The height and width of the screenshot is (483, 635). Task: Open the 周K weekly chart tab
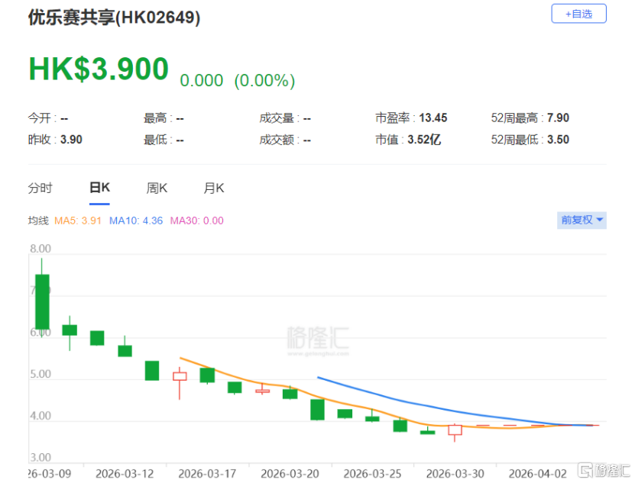coord(157,188)
